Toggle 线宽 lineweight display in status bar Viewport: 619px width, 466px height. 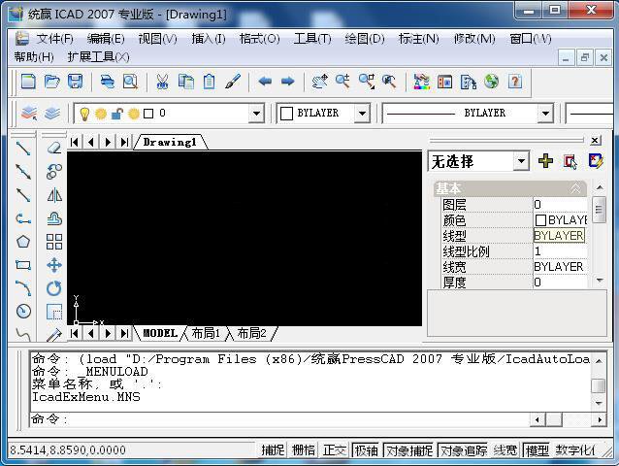505,450
